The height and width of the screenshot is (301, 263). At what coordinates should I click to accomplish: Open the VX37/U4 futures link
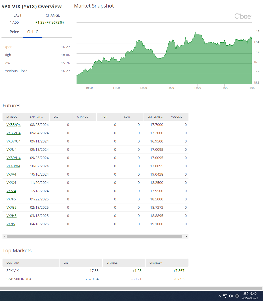14,141
